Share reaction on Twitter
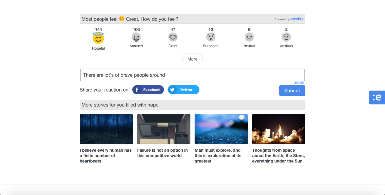Screen dimensions: 385x195 pyautogui.click(x=183, y=90)
